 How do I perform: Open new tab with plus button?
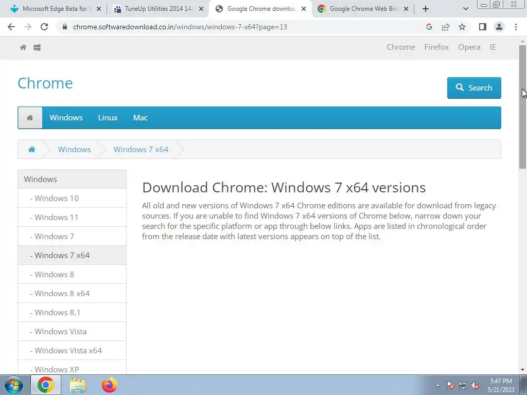[x=426, y=9]
